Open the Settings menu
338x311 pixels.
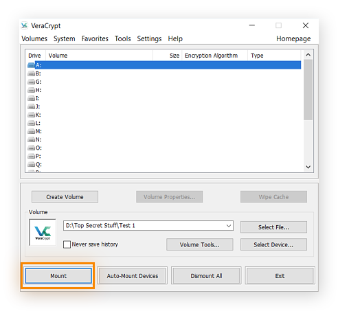pos(149,38)
